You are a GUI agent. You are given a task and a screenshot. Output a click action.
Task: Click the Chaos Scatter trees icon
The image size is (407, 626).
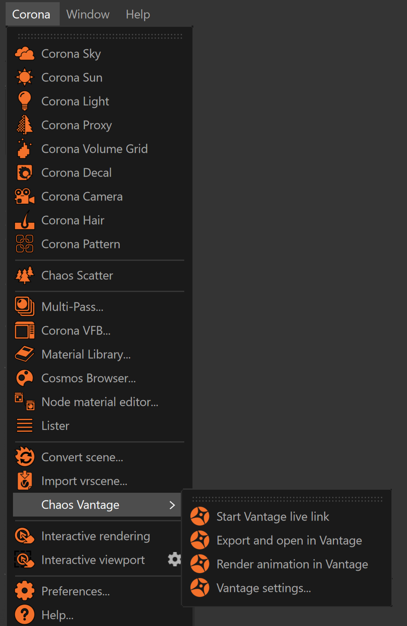25,275
